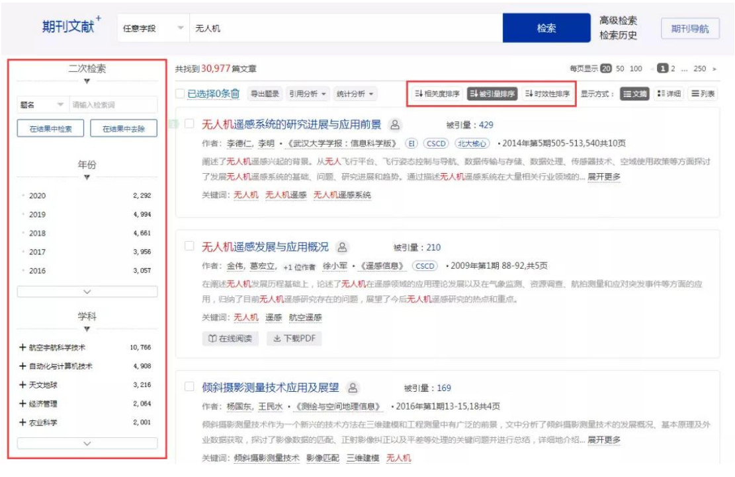Filter results by year 2019
This screenshot has width=735, height=477.
click(38, 215)
